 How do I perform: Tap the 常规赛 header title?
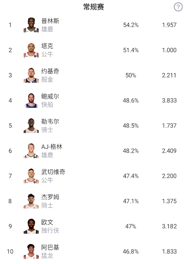pyautogui.click(x=94, y=7)
